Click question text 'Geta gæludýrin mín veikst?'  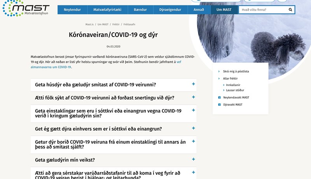(x=65, y=160)
